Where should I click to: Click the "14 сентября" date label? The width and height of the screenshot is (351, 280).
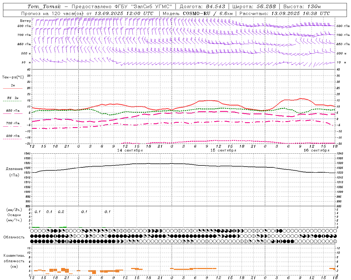[130, 150]
